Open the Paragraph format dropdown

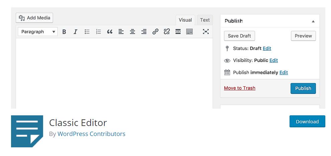[x=37, y=32]
